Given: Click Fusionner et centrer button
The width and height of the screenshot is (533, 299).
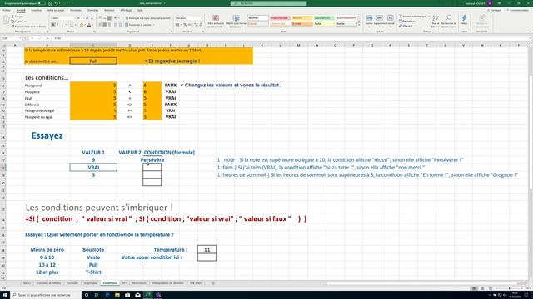Looking at the screenshot, I should tap(139, 25).
